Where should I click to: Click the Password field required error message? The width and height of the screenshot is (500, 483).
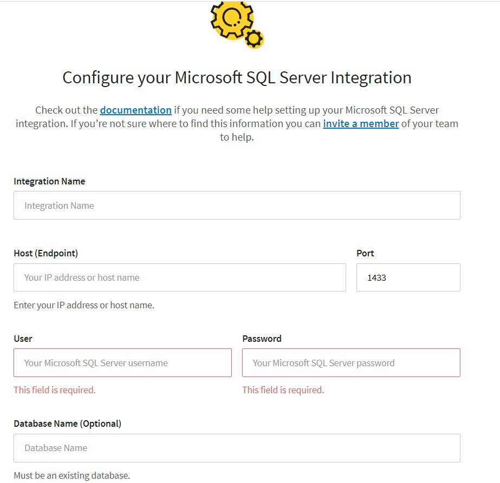pos(283,389)
